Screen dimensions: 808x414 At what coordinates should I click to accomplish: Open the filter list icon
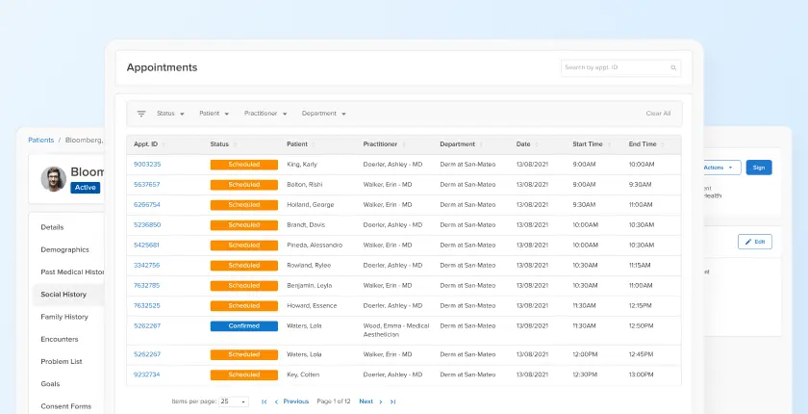[141, 114]
